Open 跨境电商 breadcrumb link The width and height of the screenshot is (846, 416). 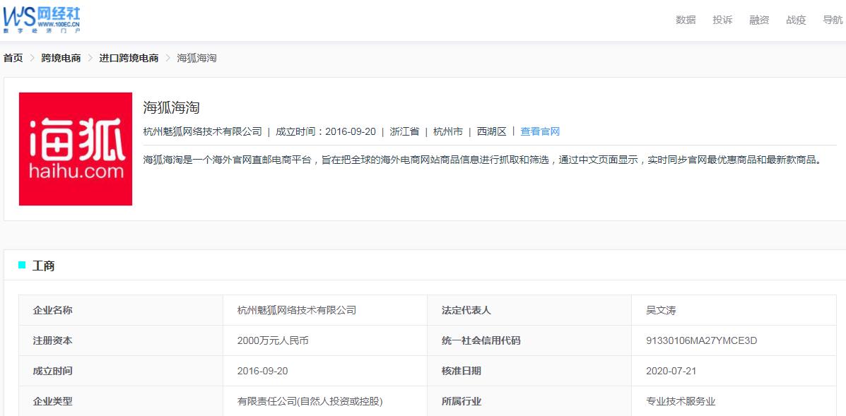tap(61, 58)
